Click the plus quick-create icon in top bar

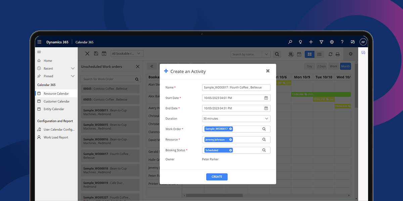click(x=311, y=42)
